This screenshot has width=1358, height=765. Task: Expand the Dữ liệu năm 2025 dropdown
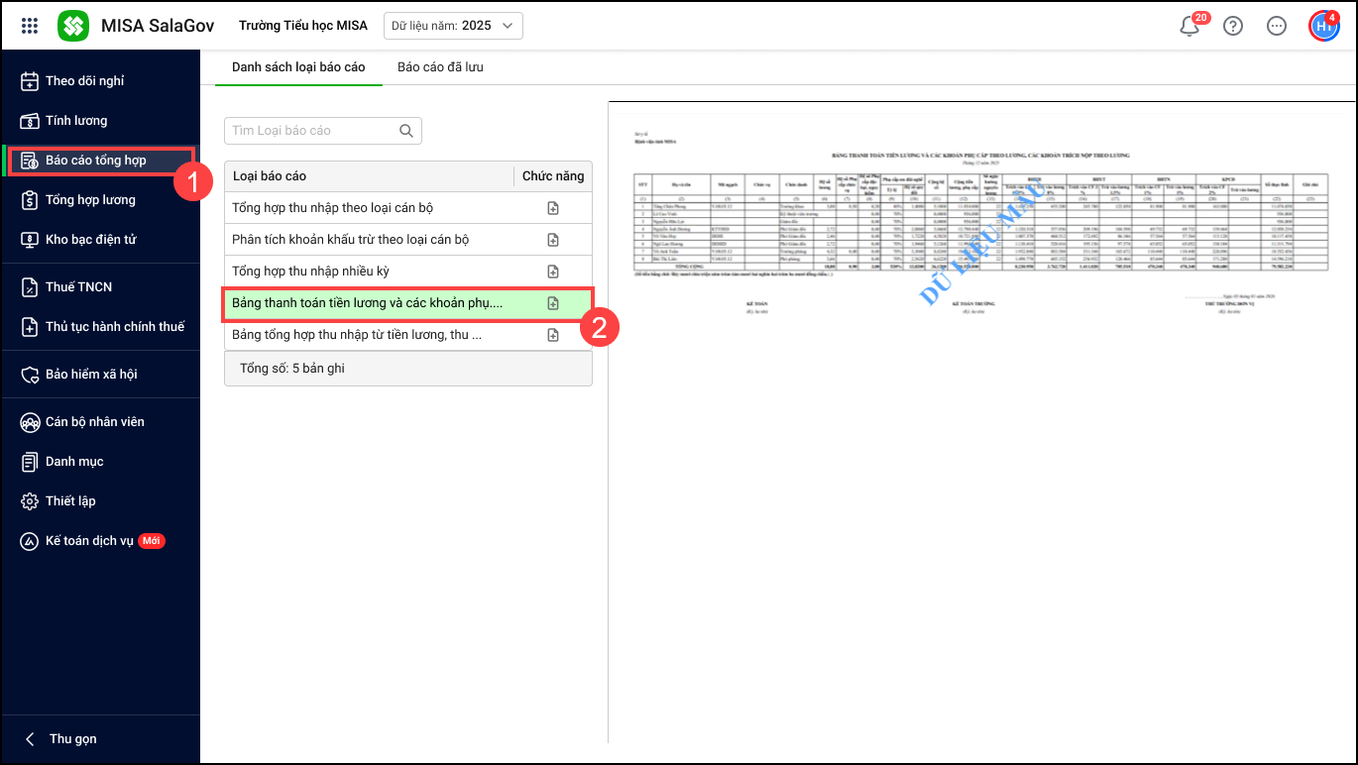(x=453, y=26)
